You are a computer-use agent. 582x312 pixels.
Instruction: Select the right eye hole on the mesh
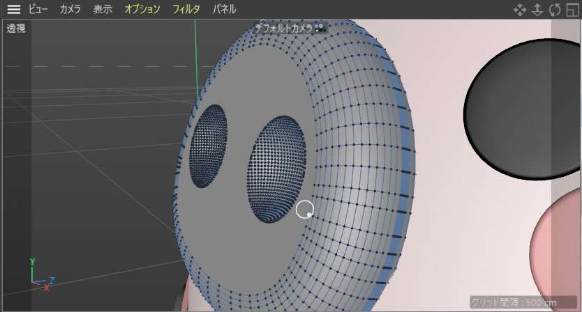pos(275,169)
